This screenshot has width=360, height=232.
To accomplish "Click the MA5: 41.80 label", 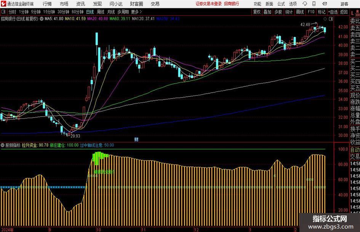I will [54, 19].
